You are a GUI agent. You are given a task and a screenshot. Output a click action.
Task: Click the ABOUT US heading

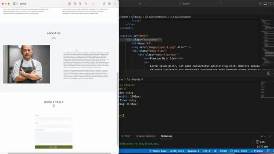(x=54, y=33)
